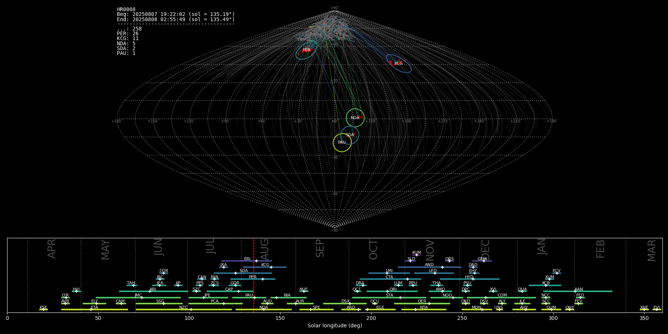Click the 'Solar longitude (deg)' axis title
The height and width of the screenshot is (334, 668).
point(335,325)
